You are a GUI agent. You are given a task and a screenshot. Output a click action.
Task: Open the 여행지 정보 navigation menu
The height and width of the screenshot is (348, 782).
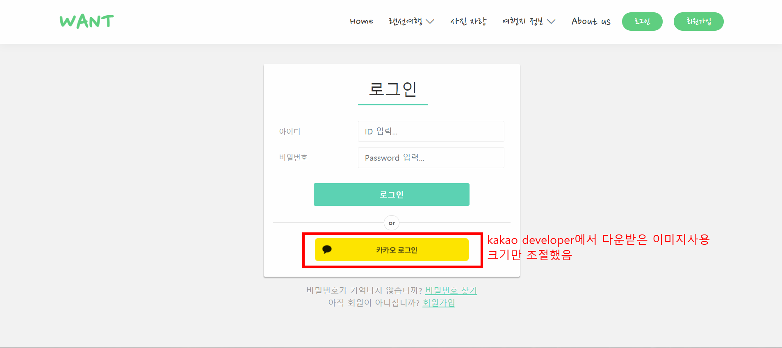(x=523, y=21)
